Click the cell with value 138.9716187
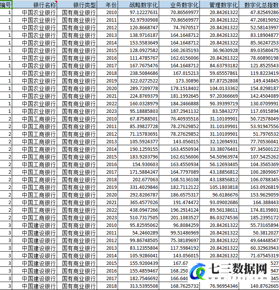The image size is (279, 290). [138, 35]
